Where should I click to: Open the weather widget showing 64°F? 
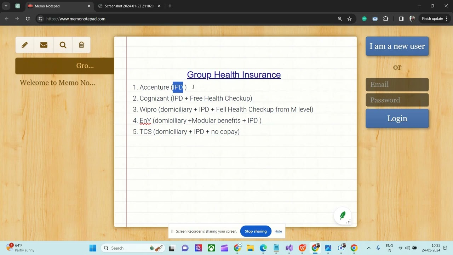[x=21, y=248]
